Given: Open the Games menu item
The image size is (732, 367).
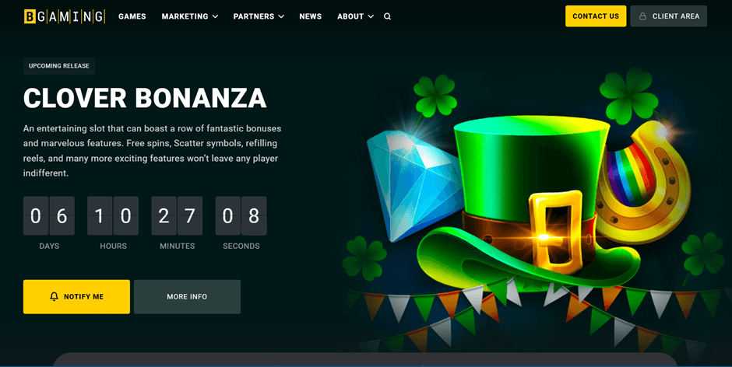Looking at the screenshot, I should coord(132,16).
